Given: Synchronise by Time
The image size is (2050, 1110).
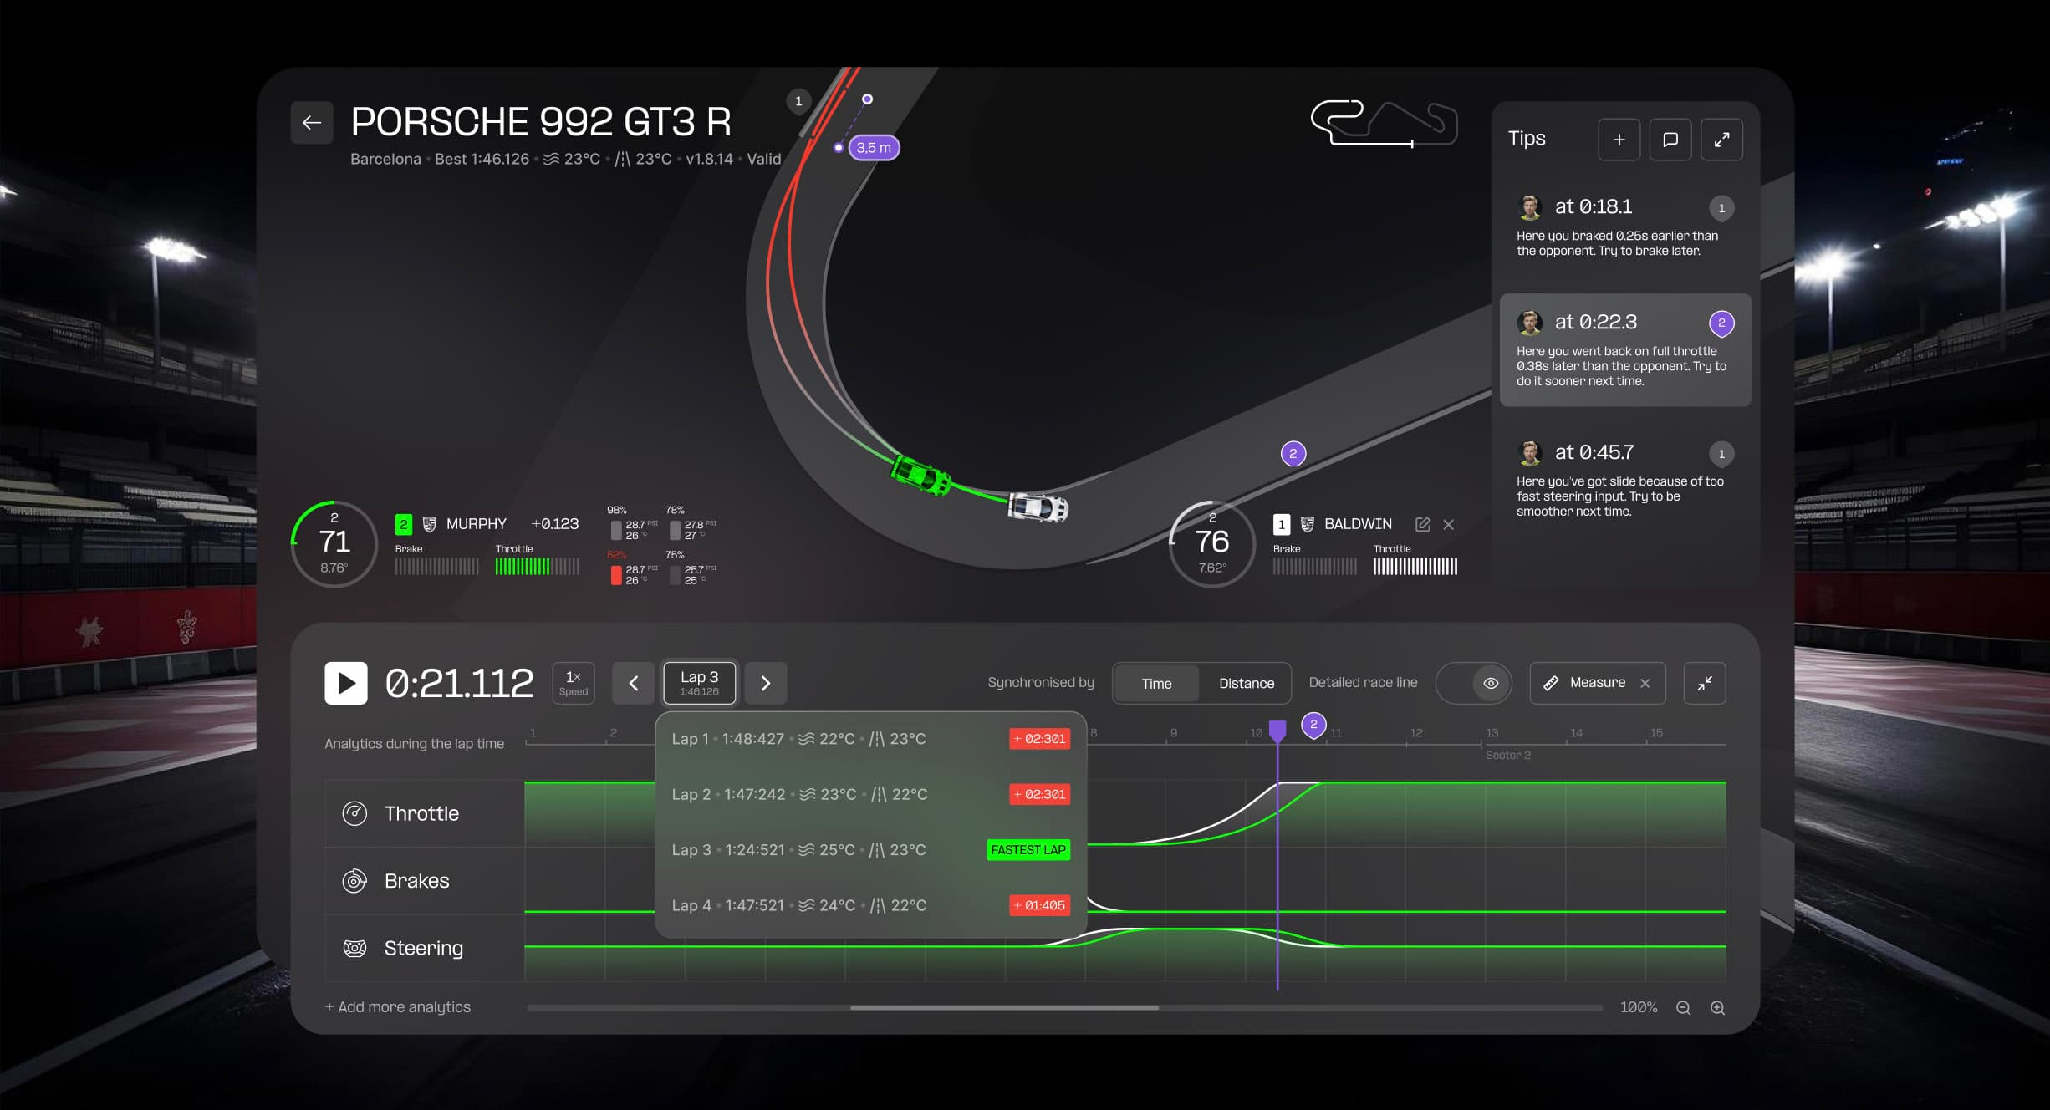Looking at the screenshot, I should pos(1156,683).
